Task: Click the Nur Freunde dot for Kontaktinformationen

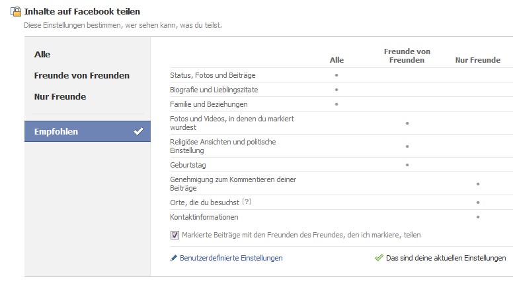Action: click(x=477, y=217)
